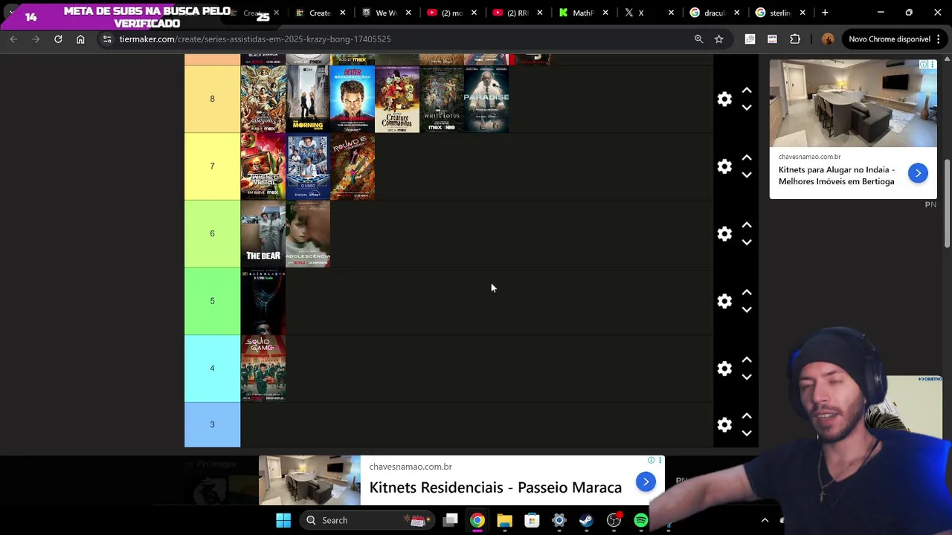Open settings gear for tier 7 row
Viewport: 952px width, 535px height.
[724, 166]
